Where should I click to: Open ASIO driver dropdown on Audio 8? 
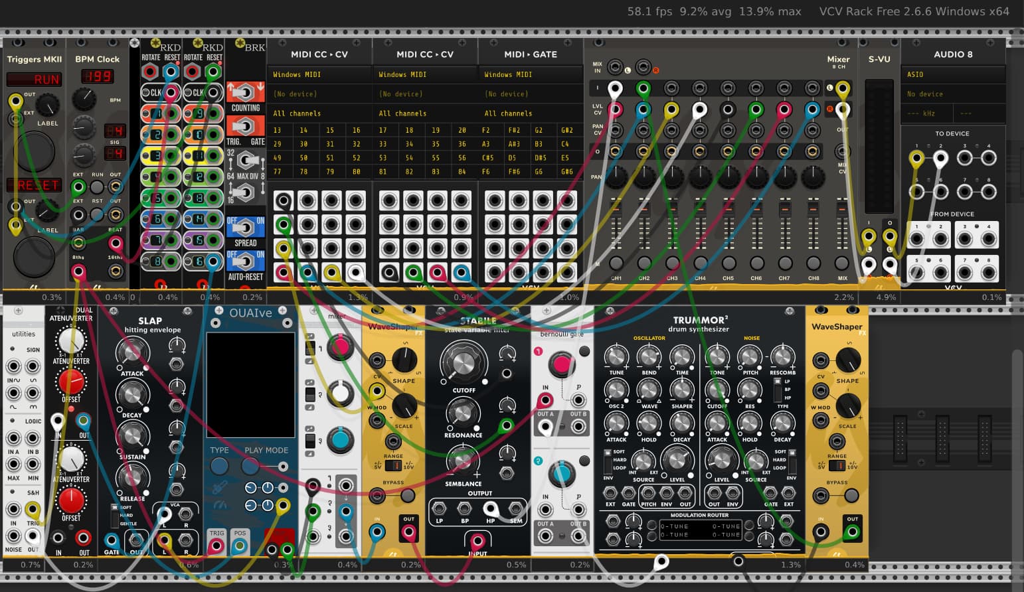pyautogui.click(x=952, y=74)
